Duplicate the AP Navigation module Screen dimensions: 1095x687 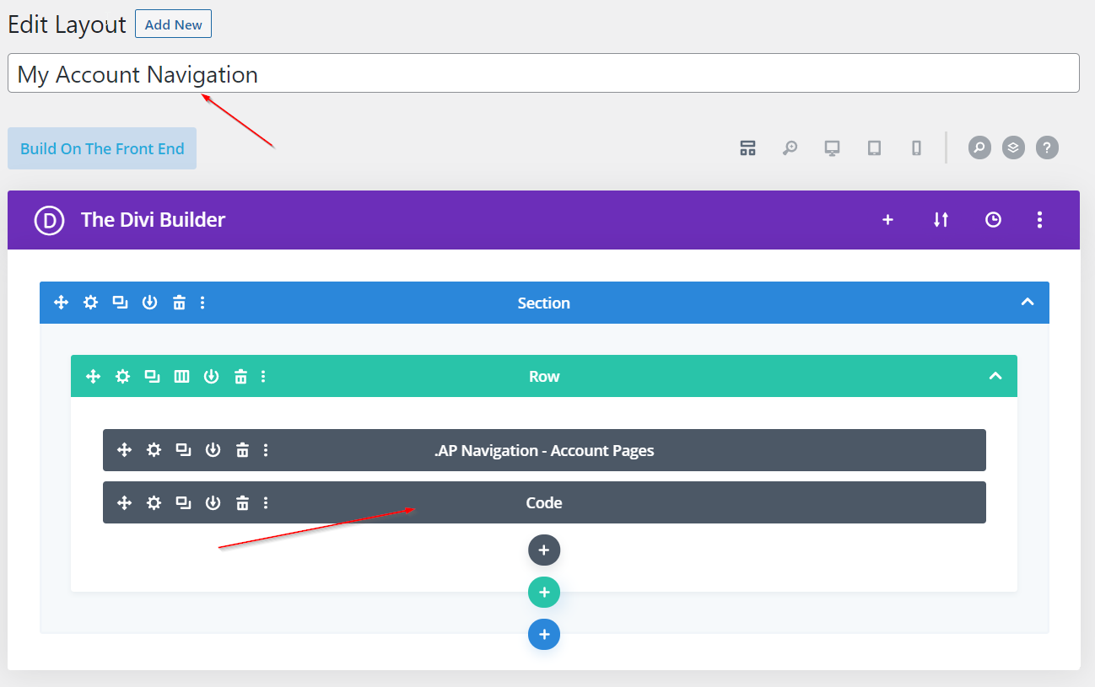click(x=183, y=450)
